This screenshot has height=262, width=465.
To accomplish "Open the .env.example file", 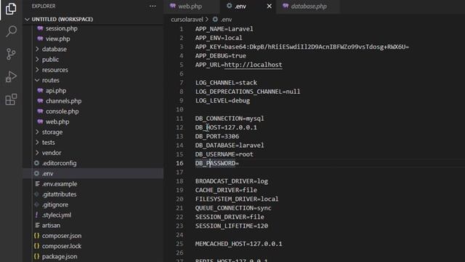I will 60,184.
